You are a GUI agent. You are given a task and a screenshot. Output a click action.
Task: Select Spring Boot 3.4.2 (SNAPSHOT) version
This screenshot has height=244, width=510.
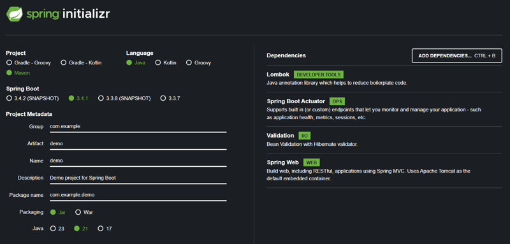pos(33,98)
